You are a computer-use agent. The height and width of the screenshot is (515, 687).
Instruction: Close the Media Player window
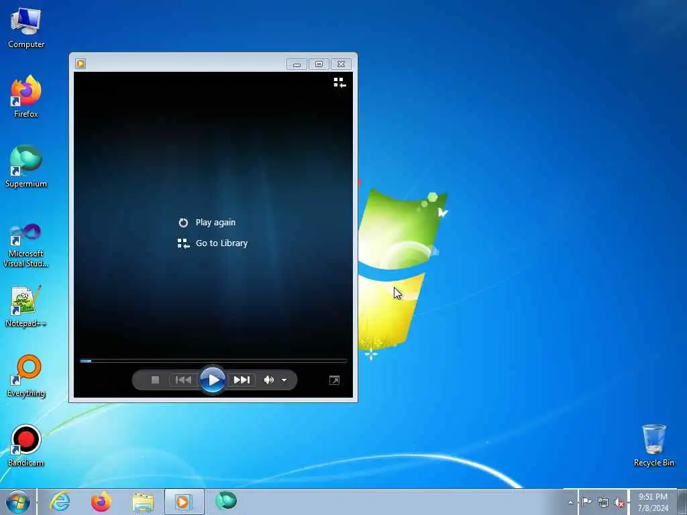click(x=341, y=64)
